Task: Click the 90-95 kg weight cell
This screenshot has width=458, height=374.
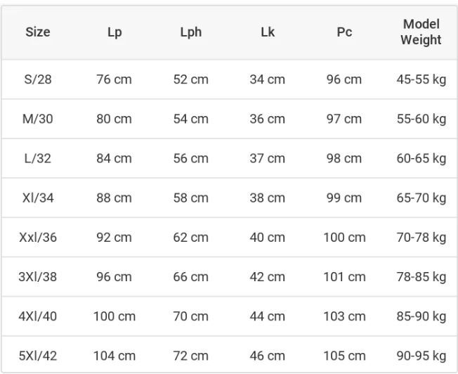Action: pos(421,356)
